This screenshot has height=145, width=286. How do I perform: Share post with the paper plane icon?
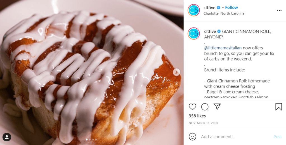(x=217, y=107)
